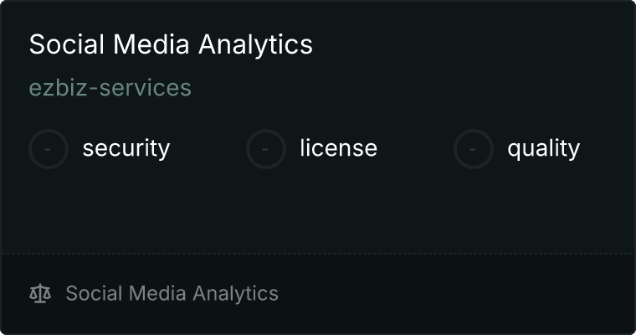Screen dimensions: 636x335
Task: Click the security score circle icon
Action: coord(49,149)
